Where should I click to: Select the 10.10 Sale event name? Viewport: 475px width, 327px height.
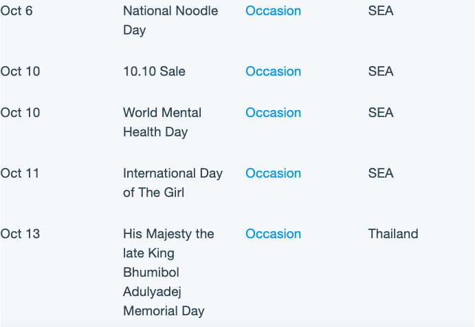coord(154,72)
